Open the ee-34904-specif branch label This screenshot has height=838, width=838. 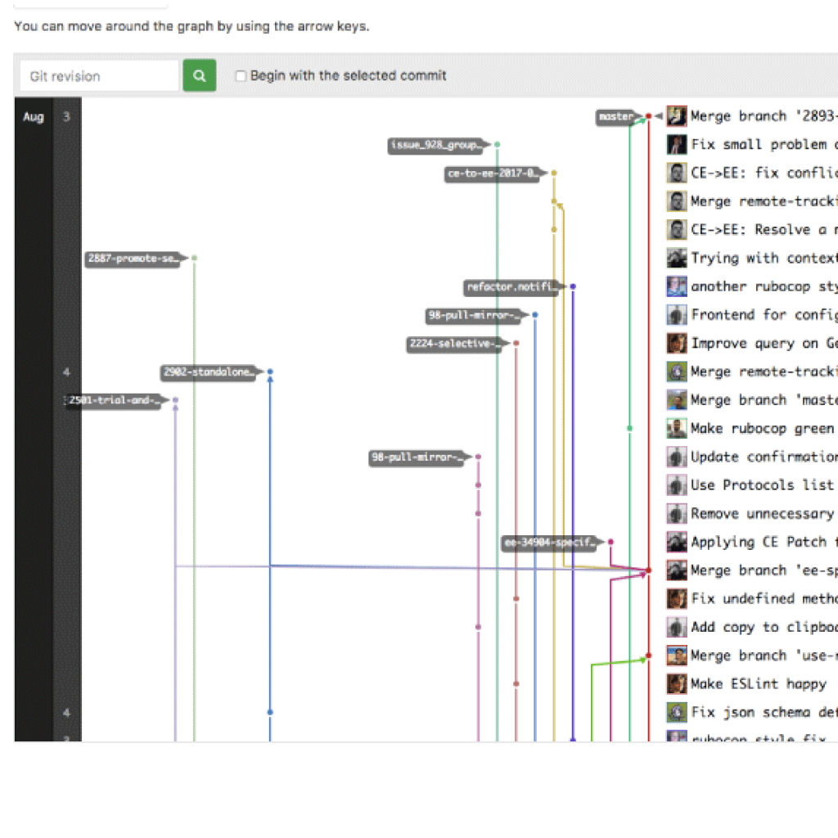point(549,542)
